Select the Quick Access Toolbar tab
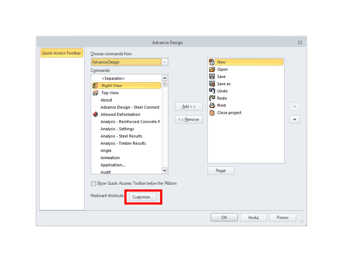 tap(62, 53)
